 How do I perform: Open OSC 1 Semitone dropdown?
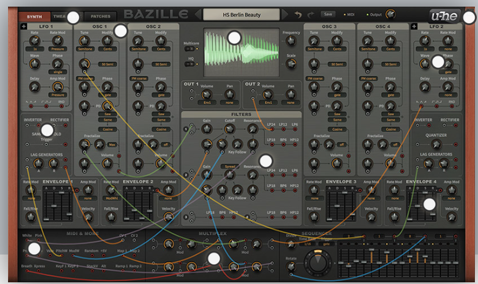pyautogui.click(x=85, y=49)
